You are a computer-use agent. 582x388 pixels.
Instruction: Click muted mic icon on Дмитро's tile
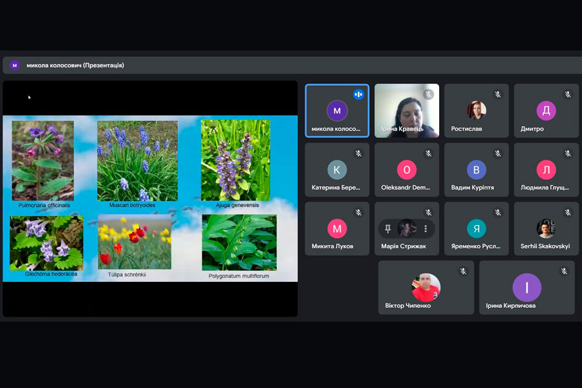pyautogui.click(x=568, y=94)
